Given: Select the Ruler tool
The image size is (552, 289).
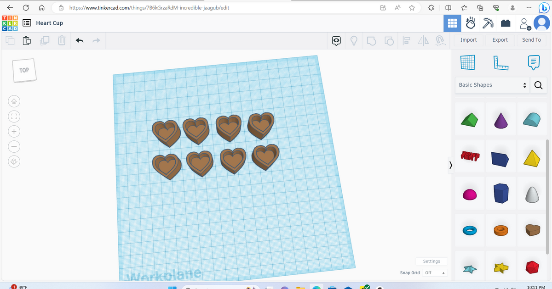Looking at the screenshot, I should click(x=501, y=62).
